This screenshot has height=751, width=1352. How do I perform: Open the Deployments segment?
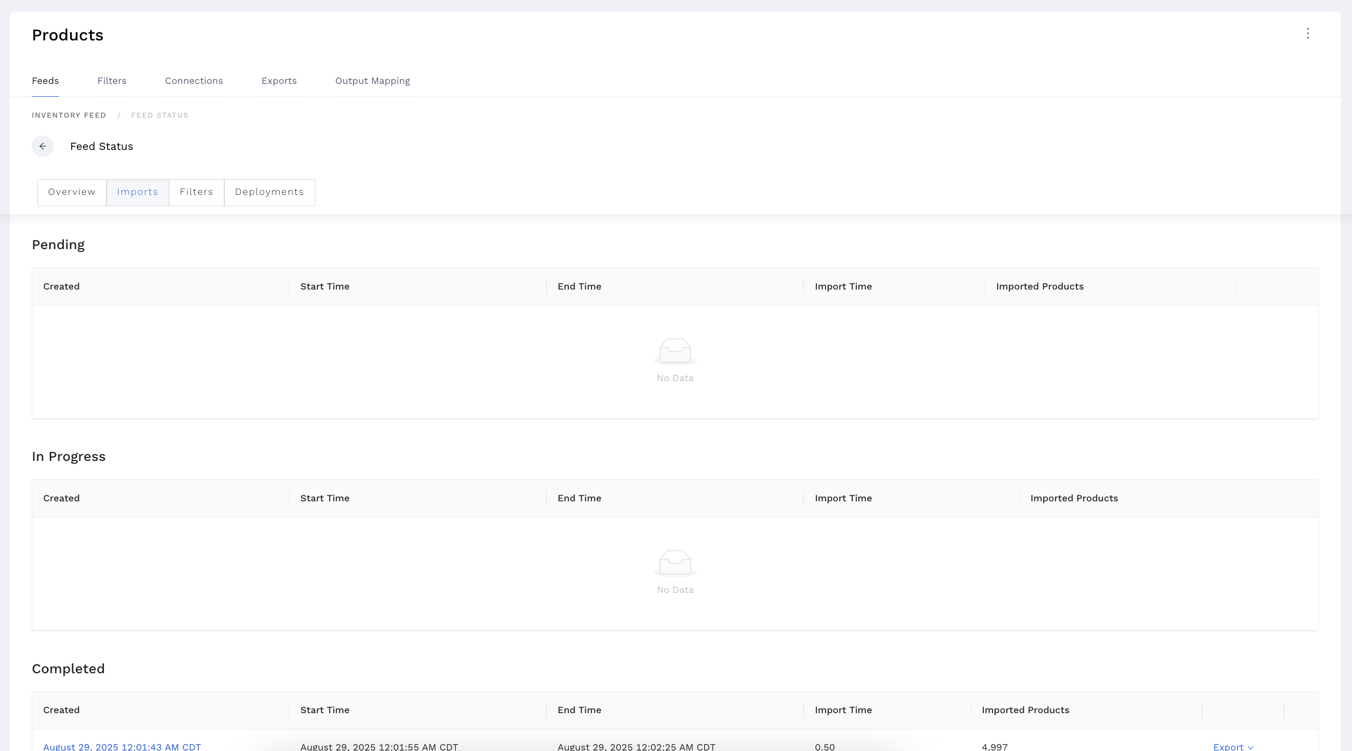pyautogui.click(x=269, y=192)
